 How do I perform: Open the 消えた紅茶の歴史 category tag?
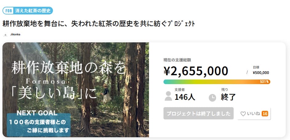33,11
